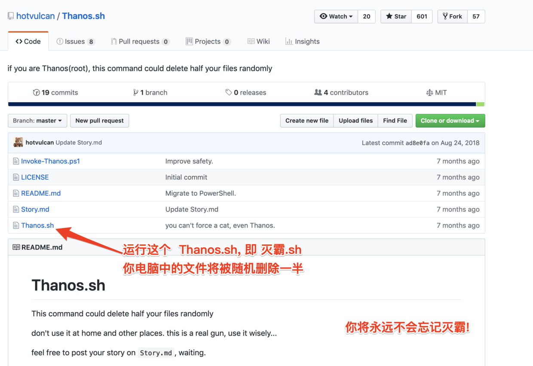Open the 0 releases page
Screen dimensions: 533x366
point(245,92)
